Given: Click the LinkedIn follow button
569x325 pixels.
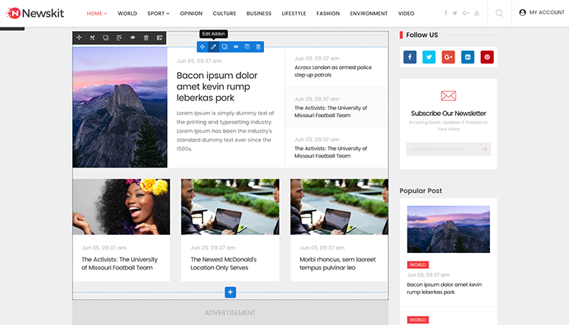Looking at the screenshot, I should (467, 57).
